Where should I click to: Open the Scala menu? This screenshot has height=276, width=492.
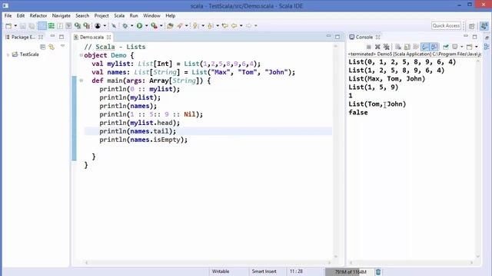tap(119, 15)
